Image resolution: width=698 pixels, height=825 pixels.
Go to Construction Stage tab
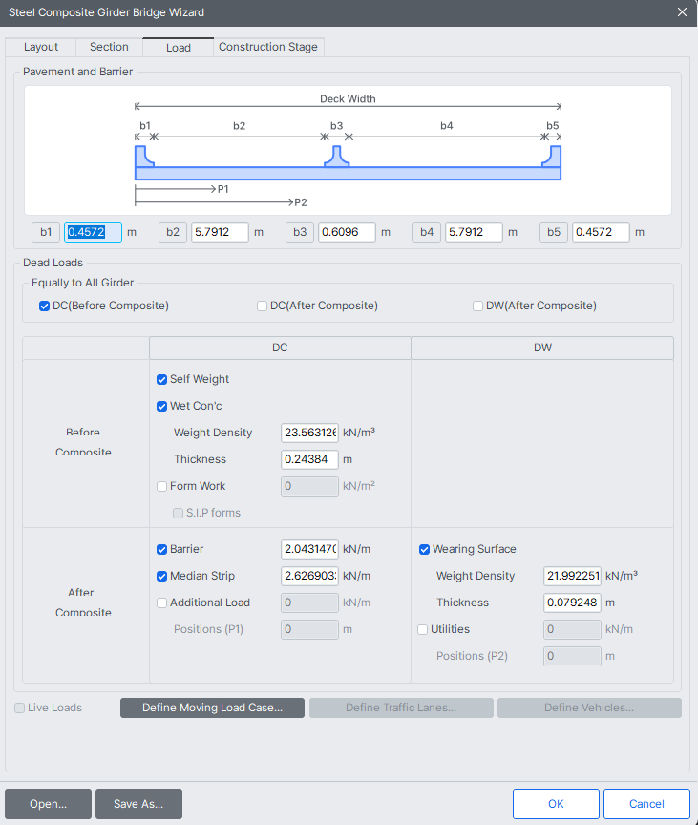pos(268,47)
